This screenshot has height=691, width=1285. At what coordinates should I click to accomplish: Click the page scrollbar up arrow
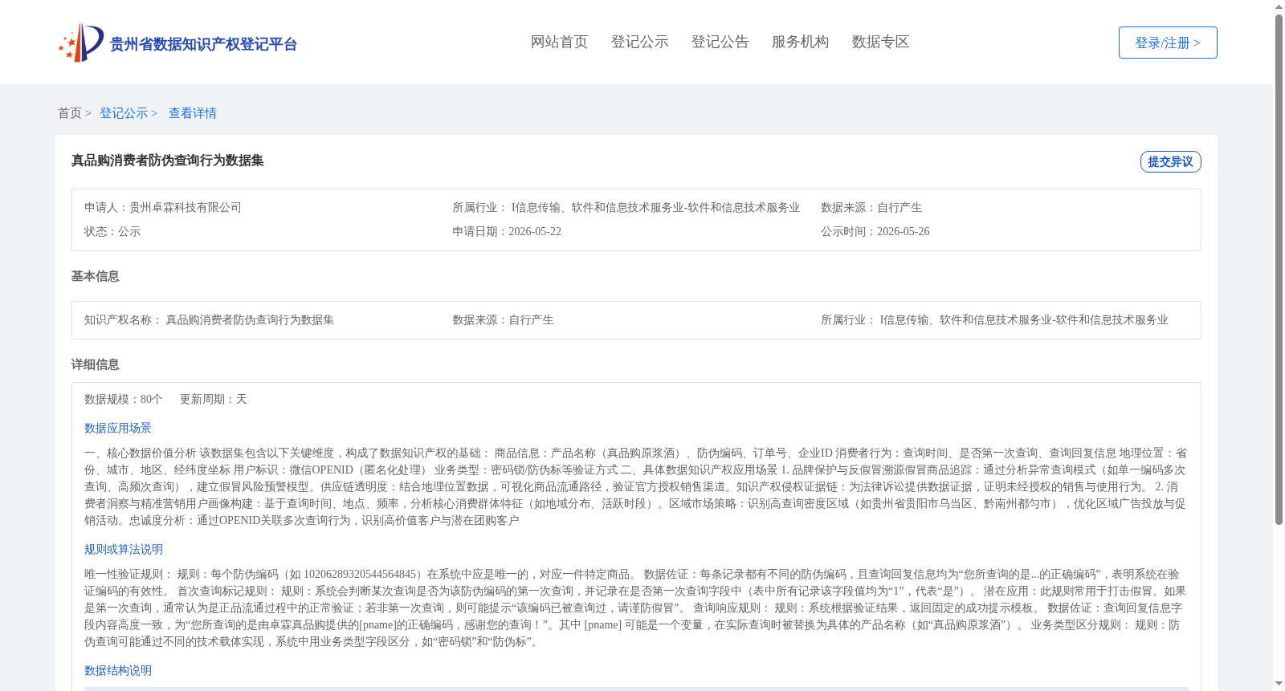pyautogui.click(x=1279, y=6)
